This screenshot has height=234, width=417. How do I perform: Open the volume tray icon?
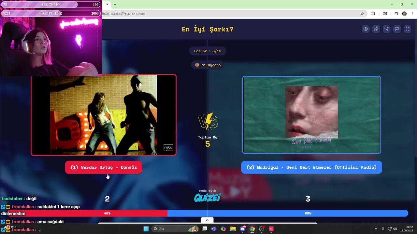[x=395, y=229]
